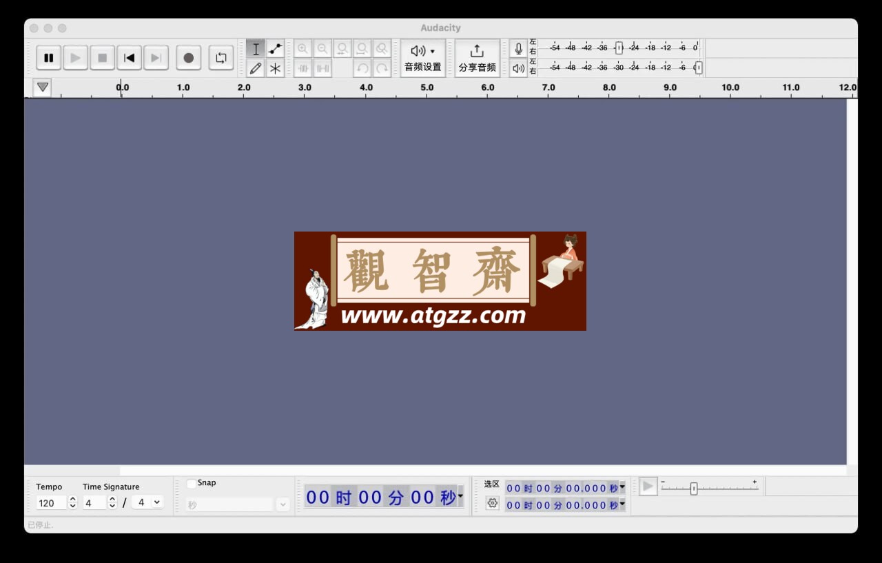Click the Zoom In magnifier
This screenshot has width=882, height=563.
302,49
